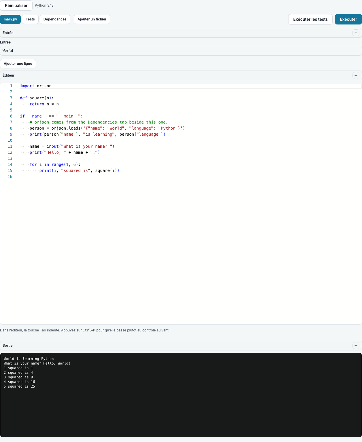This screenshot has height=442, width=362.
Task: Switch to the main.py tab
Action: [x=10, y=19]
